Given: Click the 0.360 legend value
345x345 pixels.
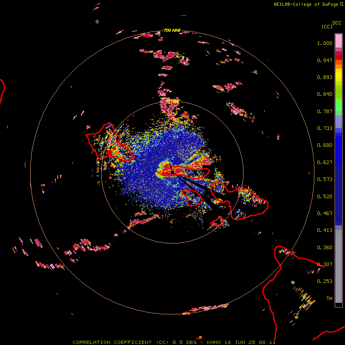Looking at the screenshot, I should (325, 248).
